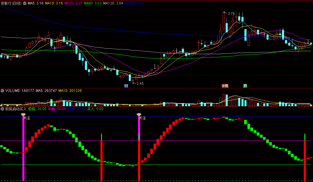313x182 pixels.
Task: Select the MA60: 3.12 legend label
Action: coord(93,3)
